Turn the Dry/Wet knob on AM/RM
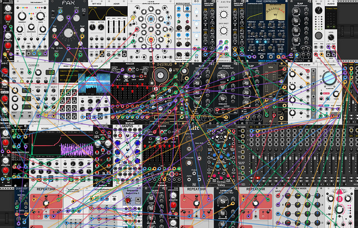This screenshot has width=358, height=228. 224,30
